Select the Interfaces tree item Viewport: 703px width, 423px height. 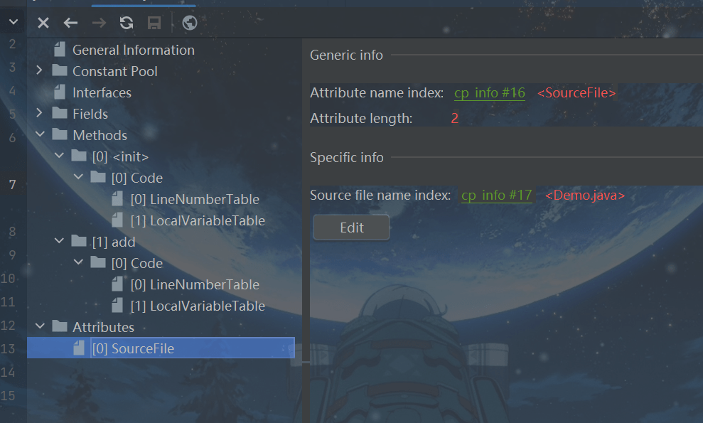pos(102,92)
